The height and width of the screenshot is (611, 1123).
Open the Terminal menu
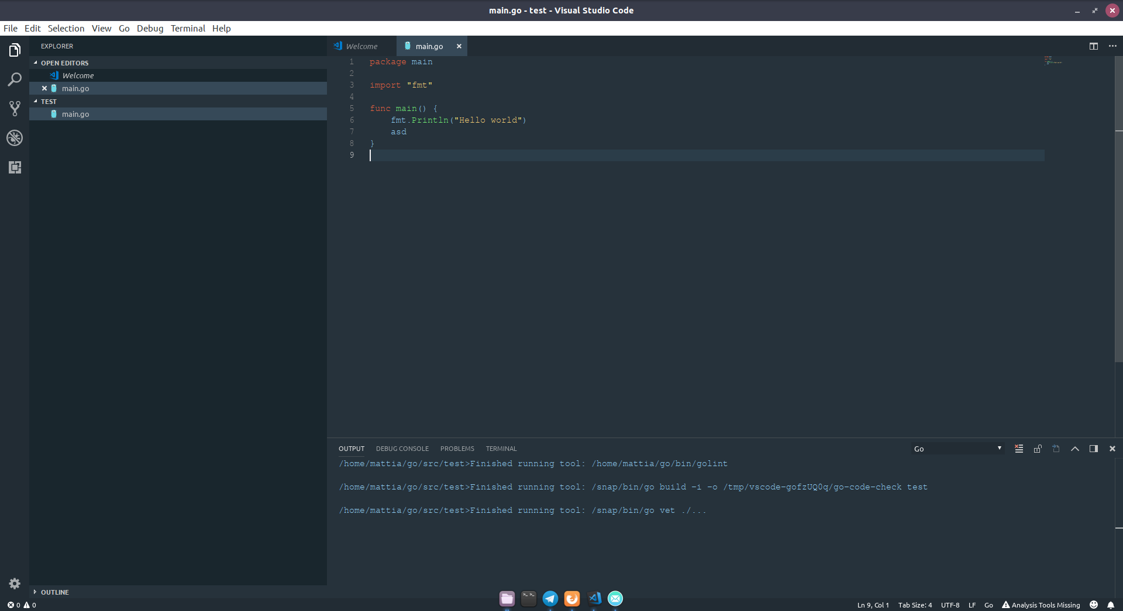coord(188,28)
